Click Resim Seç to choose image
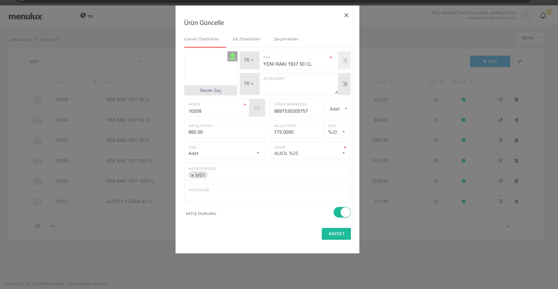 (x=211, y=91)
